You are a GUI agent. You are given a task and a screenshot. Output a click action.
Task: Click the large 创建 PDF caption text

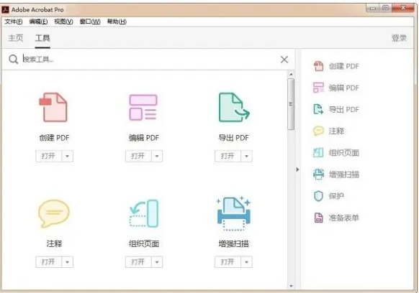[54, 138]
